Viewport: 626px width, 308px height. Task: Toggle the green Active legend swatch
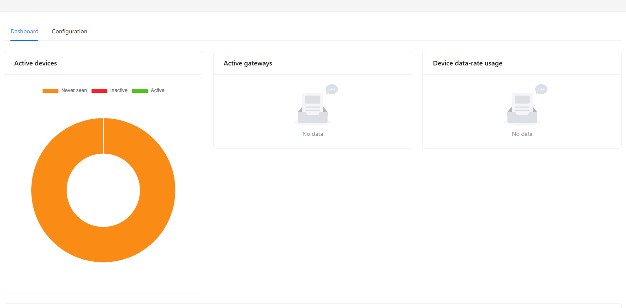click(140, 91)
